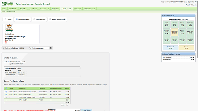Screen dimensions: 198x111
Task: Click the Grades Garden logo
Action: (7, 4)
